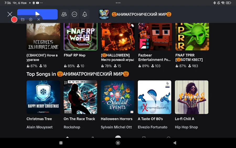Click the 'Top Songs in' section heading
The image size is (236, 148).
(78, 74)
